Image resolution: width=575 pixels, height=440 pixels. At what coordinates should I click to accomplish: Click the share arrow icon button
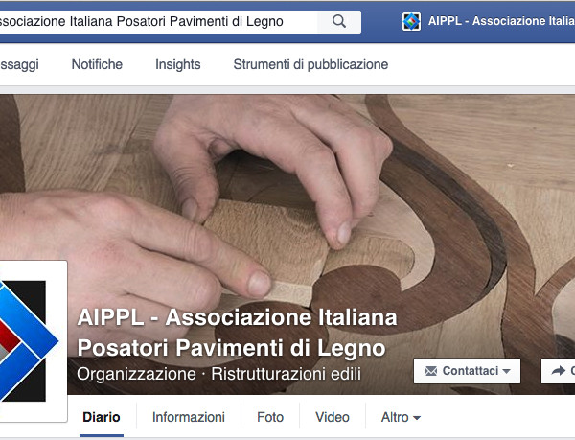coord(558,371)
